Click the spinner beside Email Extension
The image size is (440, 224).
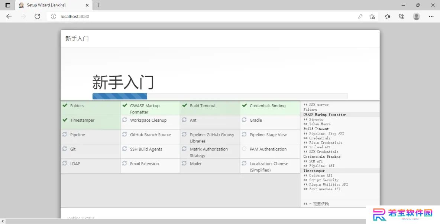[124, 163]
